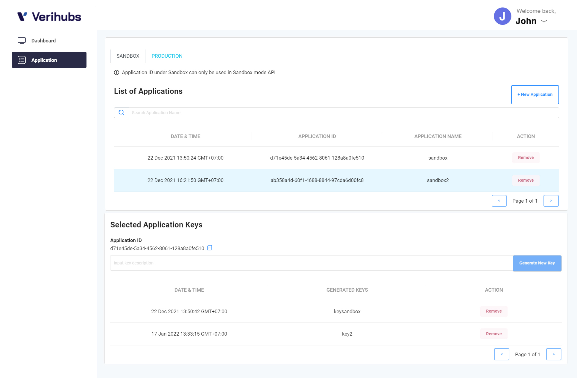Viewport: 577px width, 378px height.
Task: Remove the sandbox2 application
Action: coord(526,180)
